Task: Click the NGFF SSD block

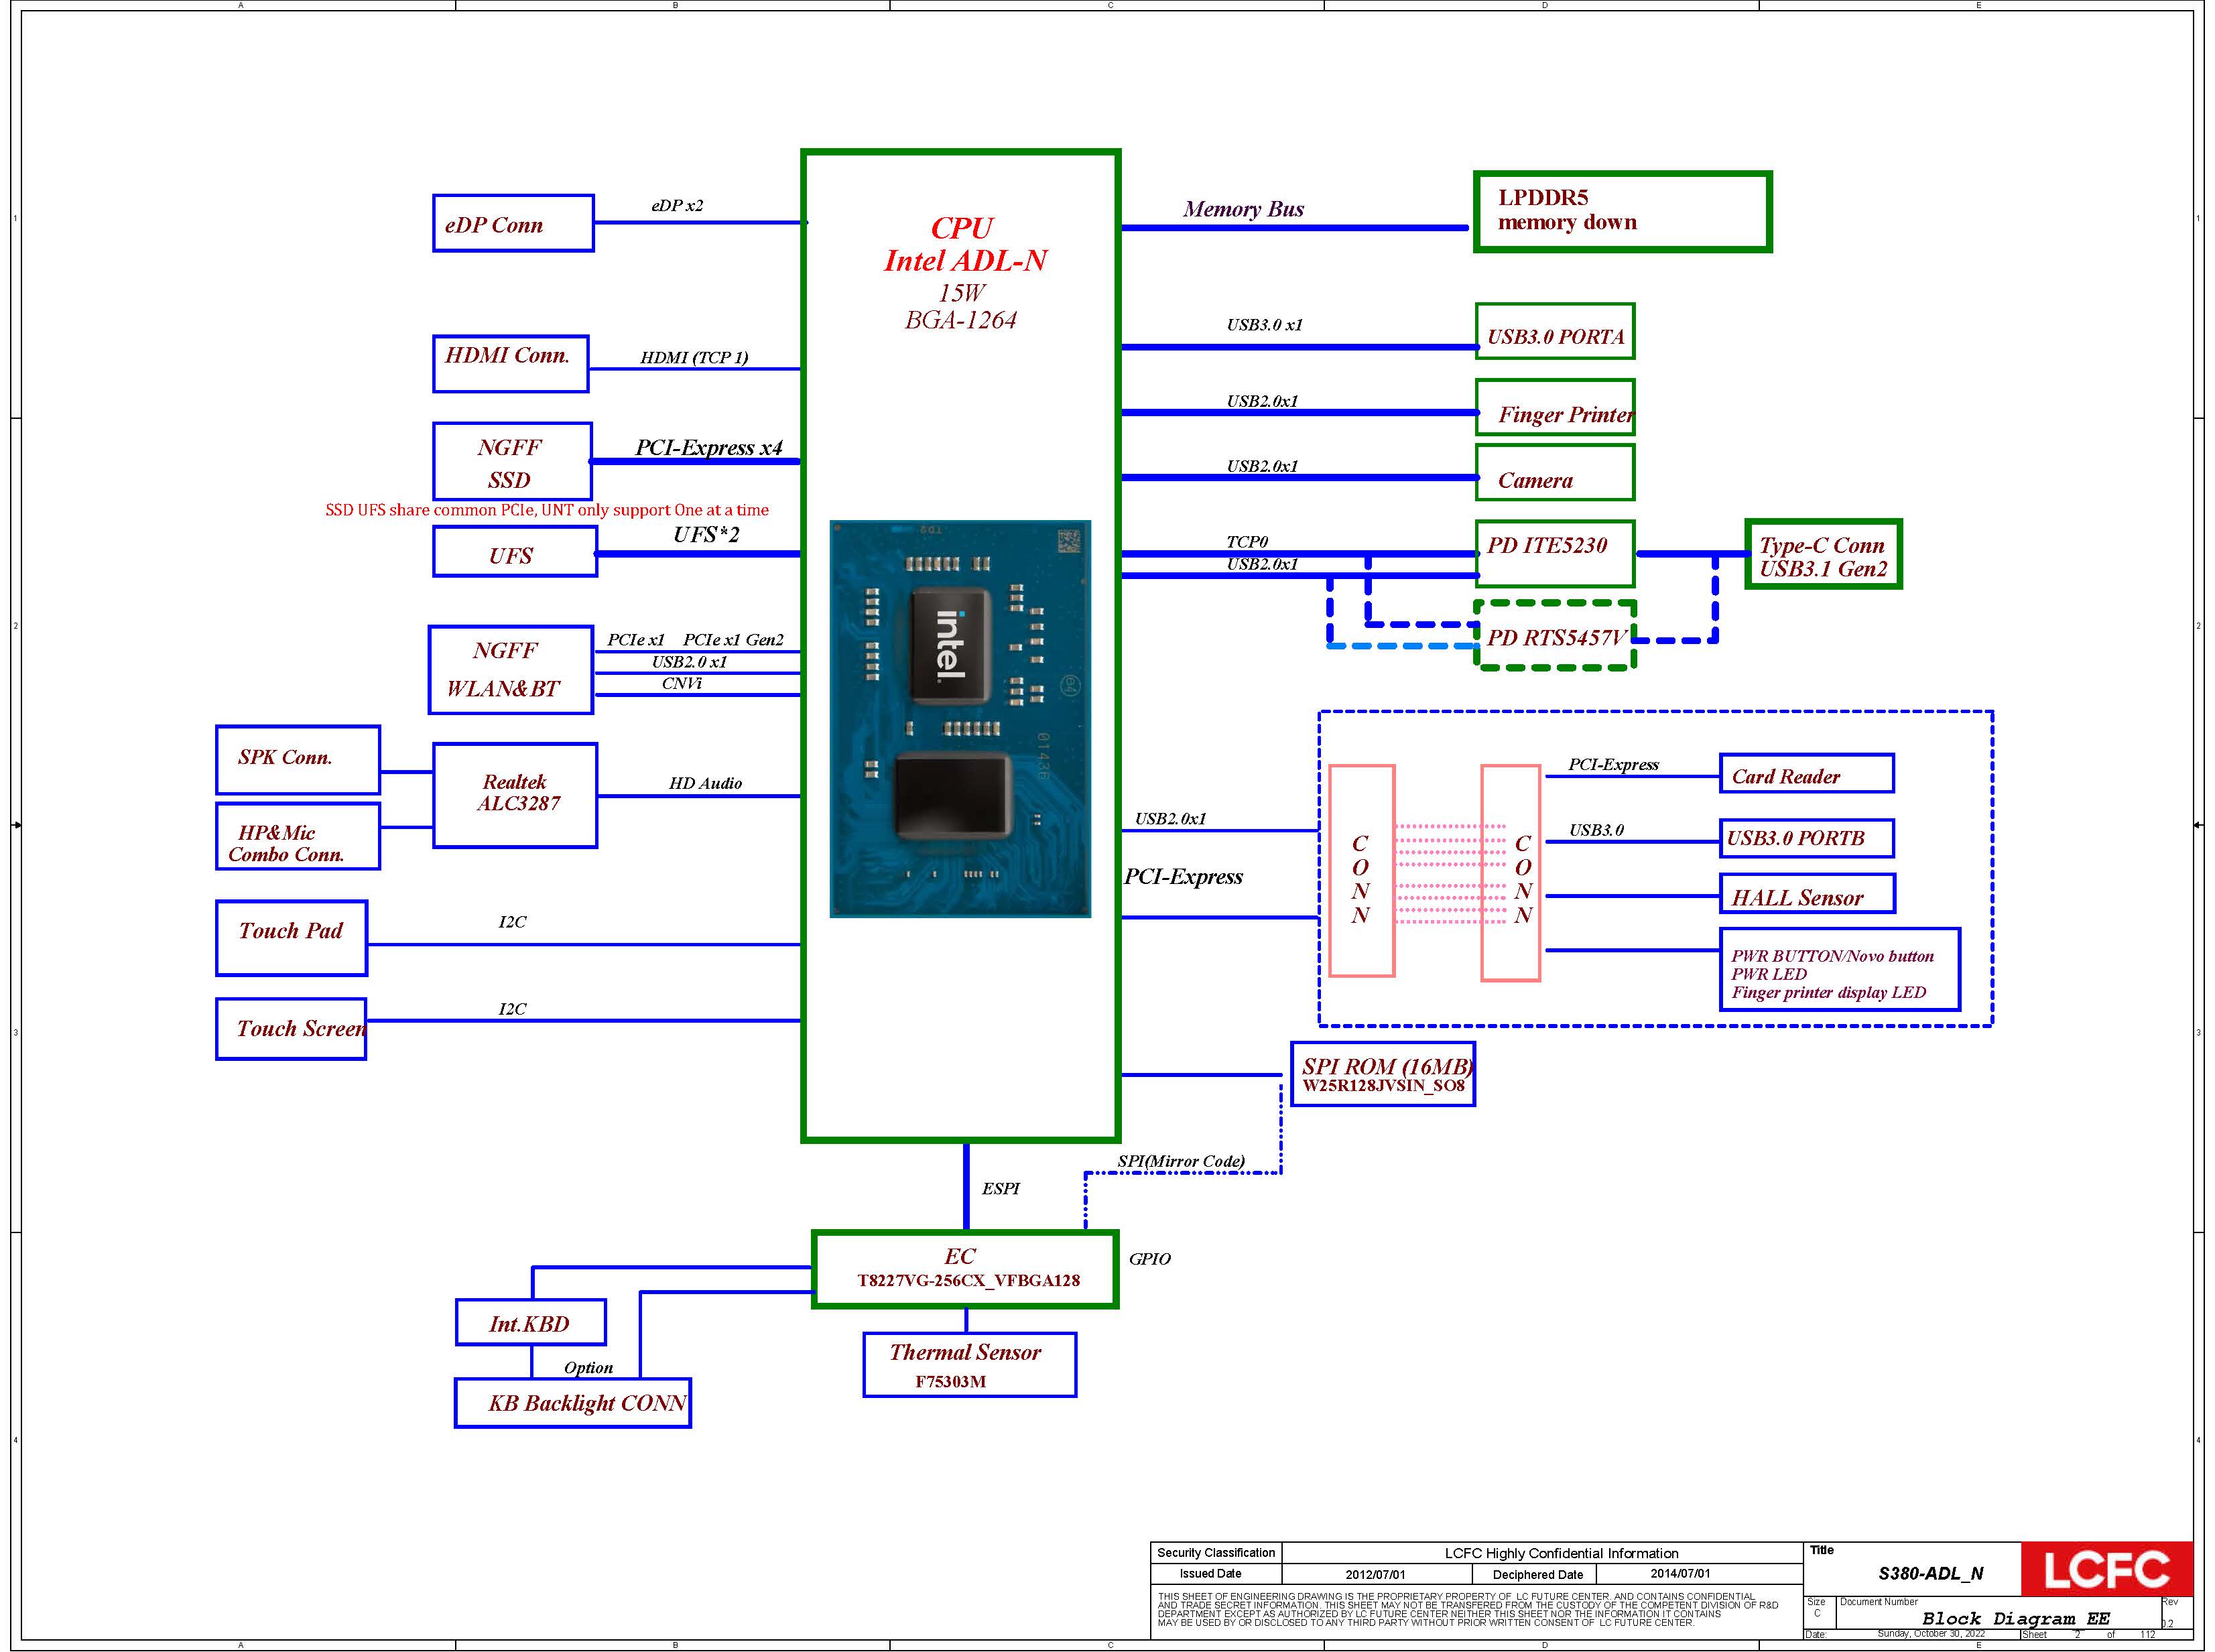Action: (512, 462)
